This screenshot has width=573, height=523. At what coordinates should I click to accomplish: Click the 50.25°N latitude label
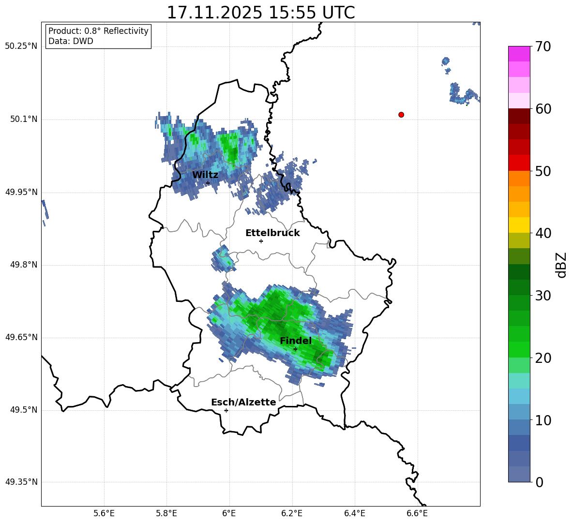pyautogui.click(x=21, y=46)
